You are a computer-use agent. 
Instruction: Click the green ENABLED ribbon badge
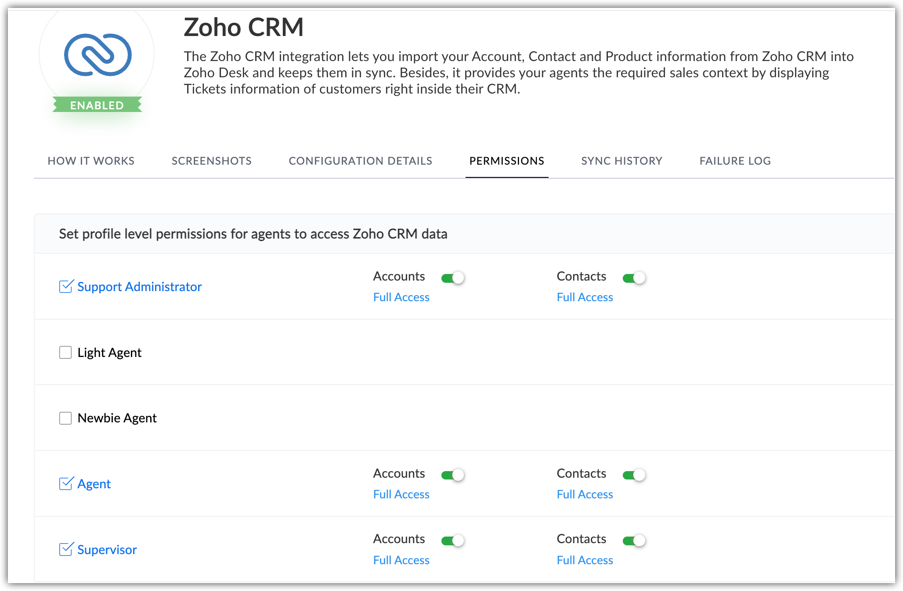97,105
